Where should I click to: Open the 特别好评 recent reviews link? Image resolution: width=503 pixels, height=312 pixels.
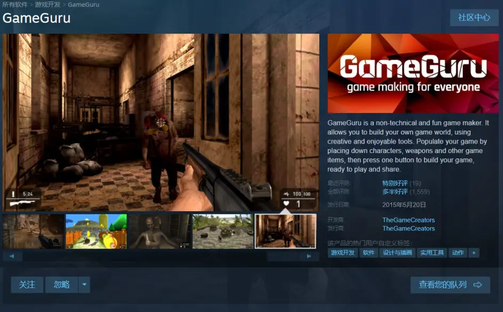pos(395,183)
